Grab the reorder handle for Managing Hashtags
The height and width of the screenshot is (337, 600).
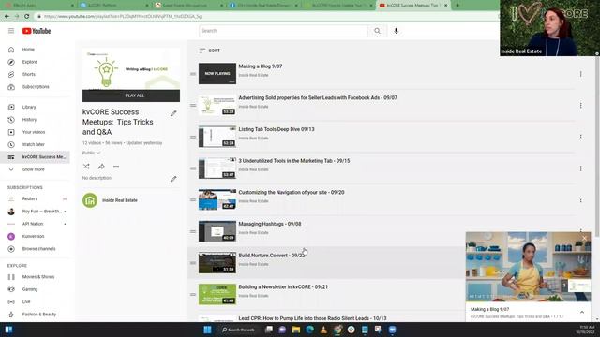point(193,231)
